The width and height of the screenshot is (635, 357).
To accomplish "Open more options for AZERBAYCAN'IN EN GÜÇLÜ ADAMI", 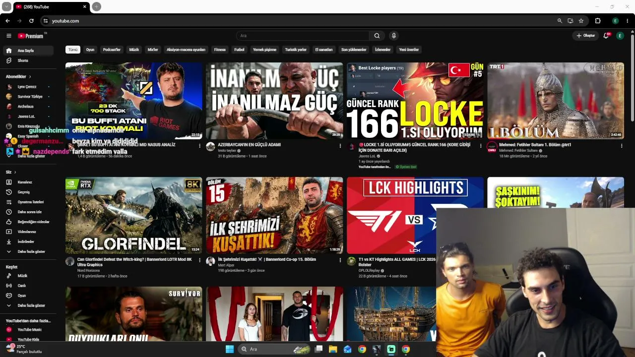I will 340,146.
